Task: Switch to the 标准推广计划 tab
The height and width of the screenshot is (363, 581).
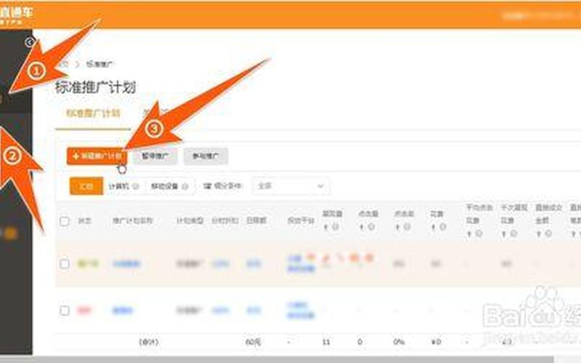Action: [x=93, y=113]
